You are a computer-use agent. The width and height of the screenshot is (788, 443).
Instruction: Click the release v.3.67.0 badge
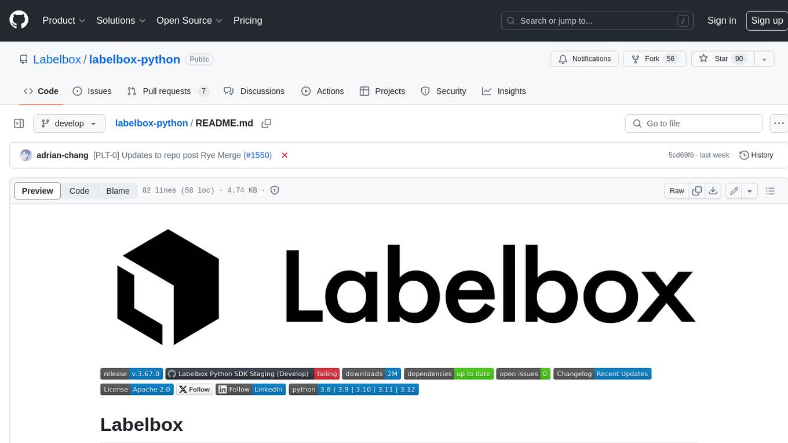131,374
